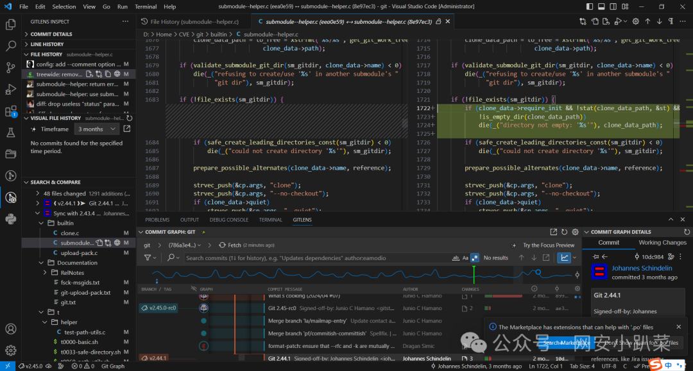The width and height of the screenshot is (693, 371).
Task: Click Git Graph in status bar
Action: (x=113, y=366)
